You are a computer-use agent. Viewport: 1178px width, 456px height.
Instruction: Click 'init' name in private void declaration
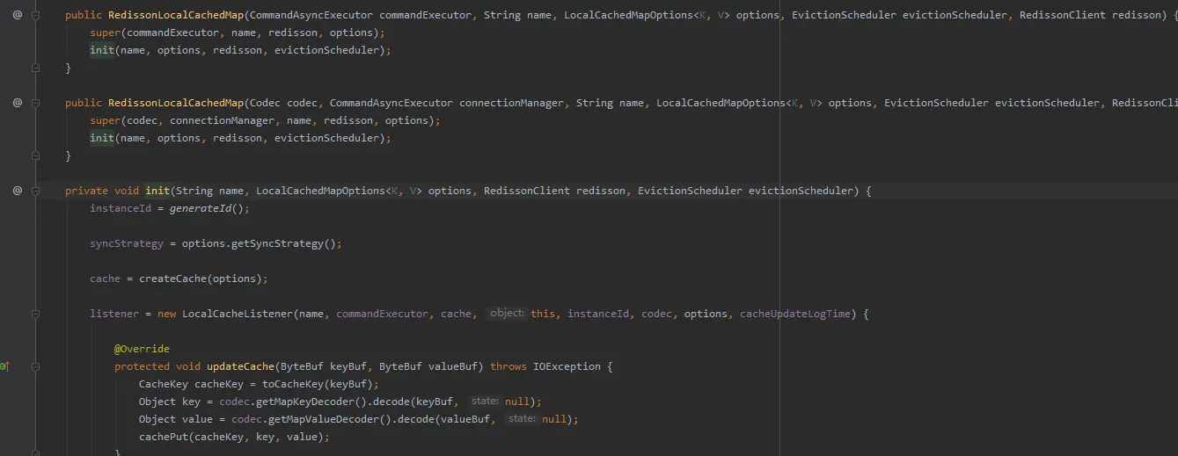tap(157, 191)
